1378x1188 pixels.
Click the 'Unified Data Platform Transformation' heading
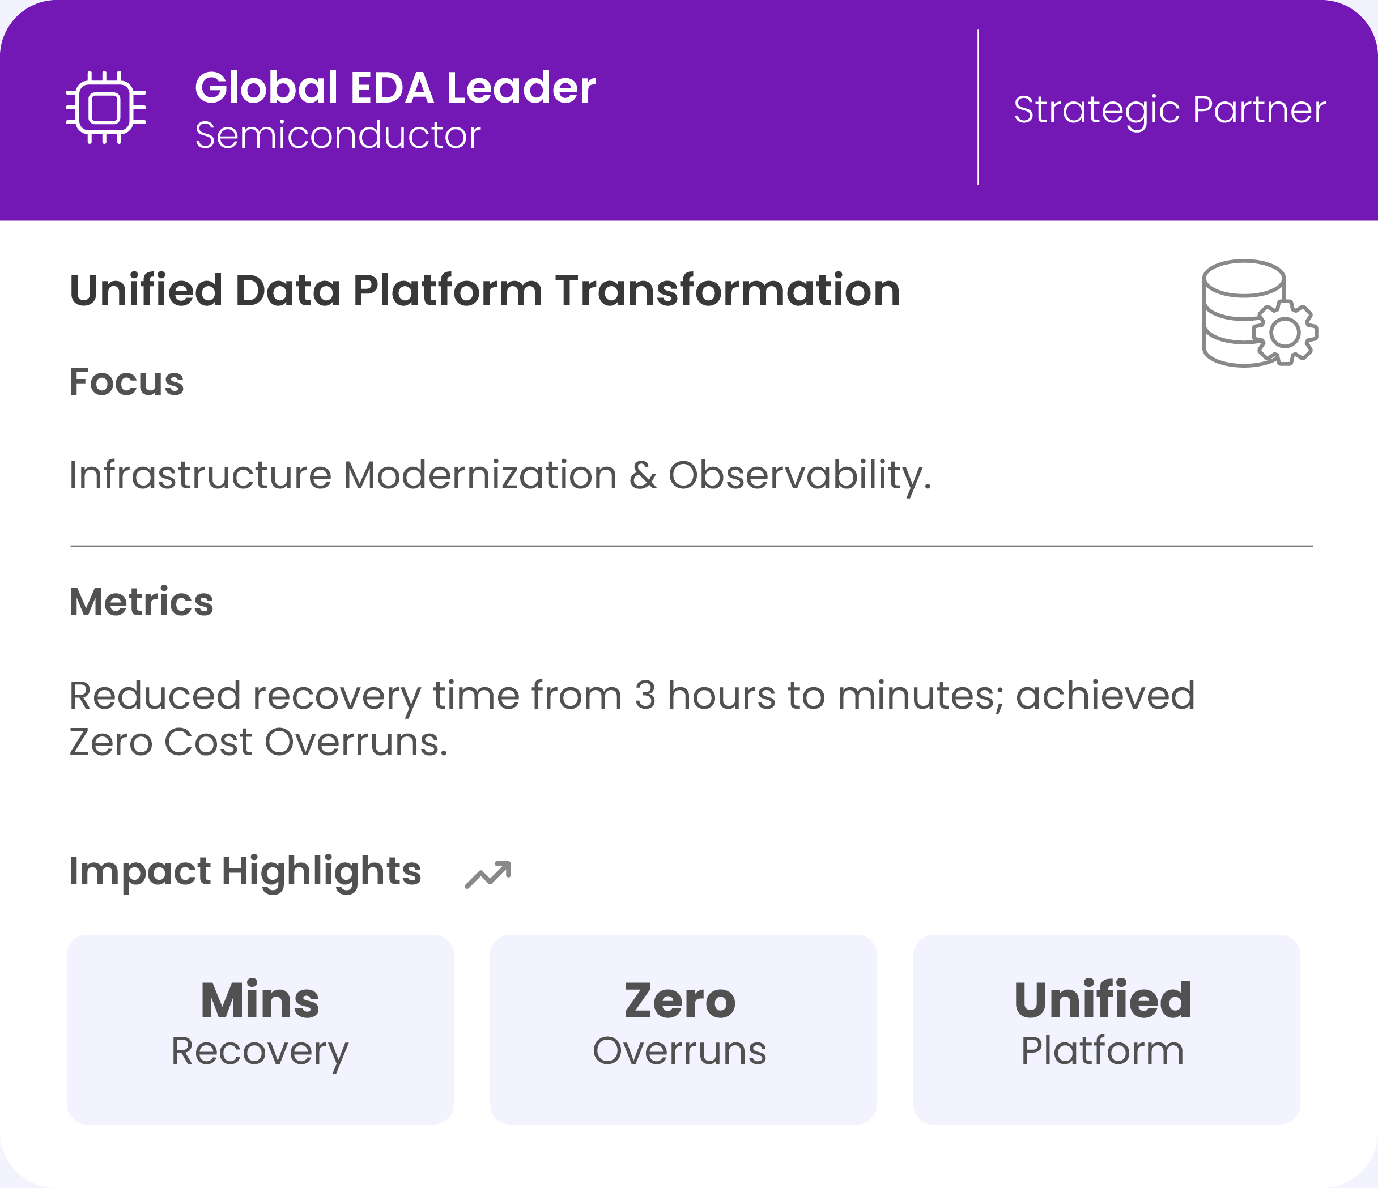(485, 291)
